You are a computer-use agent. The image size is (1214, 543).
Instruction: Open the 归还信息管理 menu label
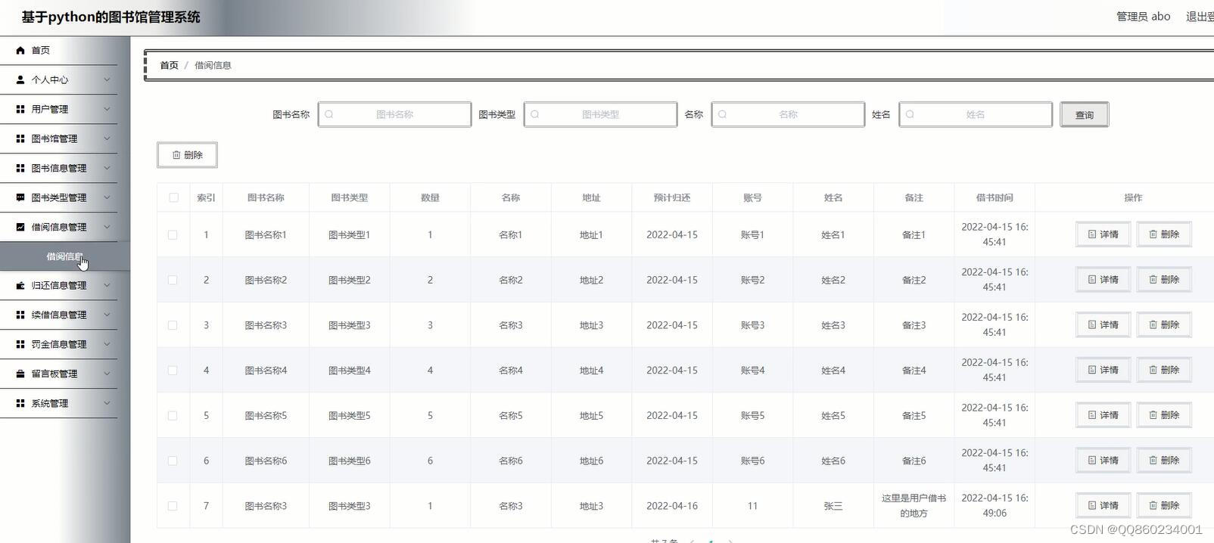pyautogui.click(x=59, y=285)
